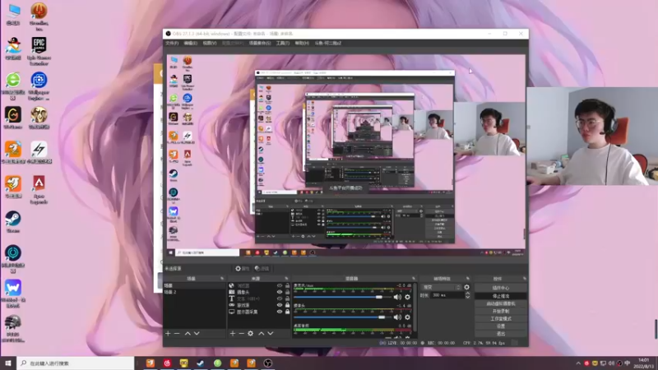Click the 开始录制 start recording button
This screenshot has width=658, height=370.
point(501,311)
